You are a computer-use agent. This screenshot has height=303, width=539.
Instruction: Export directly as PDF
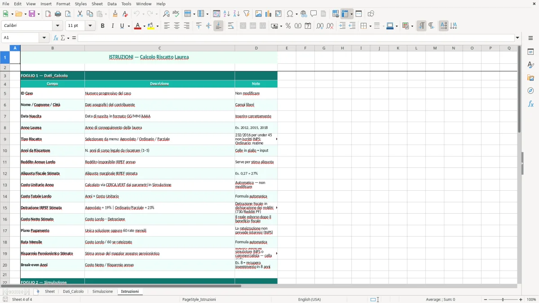tap(48, 14)
